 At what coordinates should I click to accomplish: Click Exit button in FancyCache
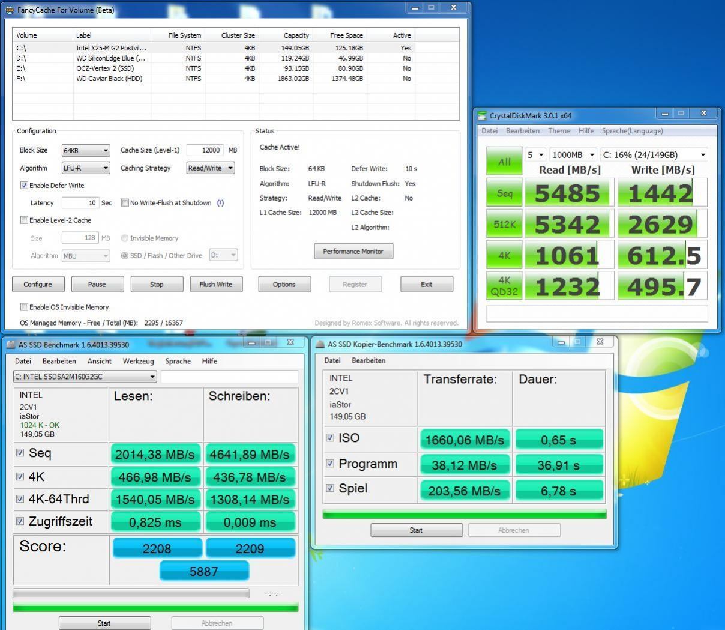tap(426, 285)
